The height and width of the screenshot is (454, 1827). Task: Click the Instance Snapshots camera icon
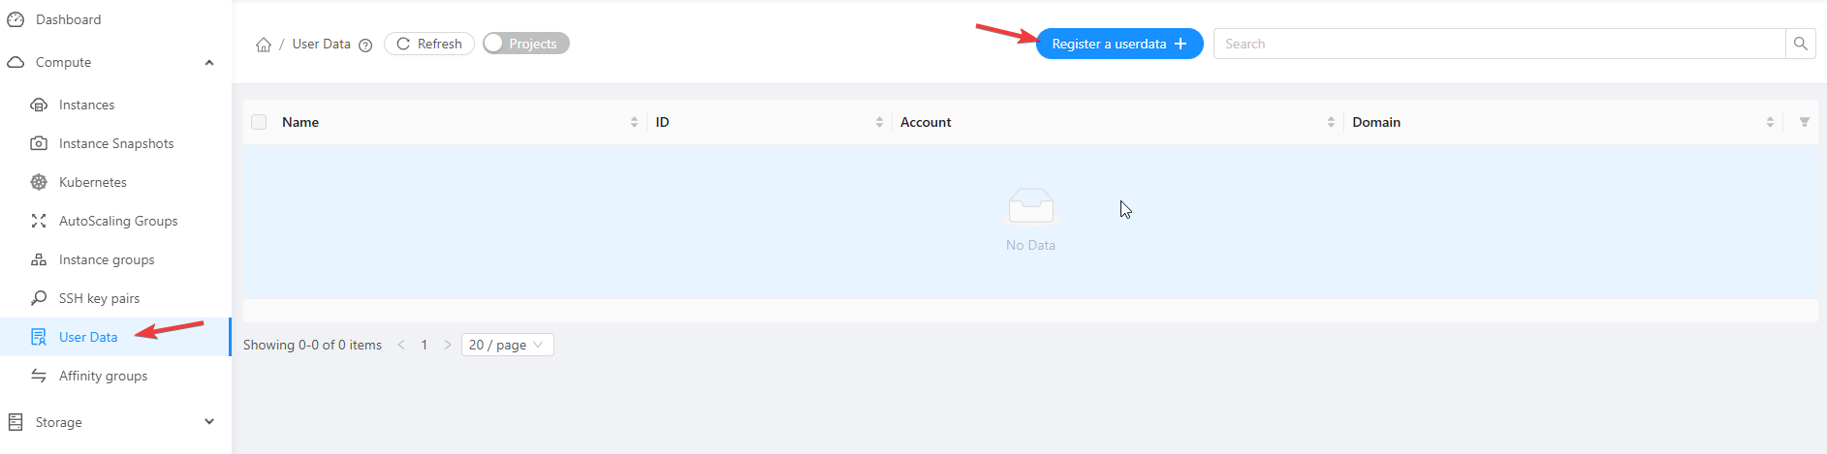[x=39, y=143]
